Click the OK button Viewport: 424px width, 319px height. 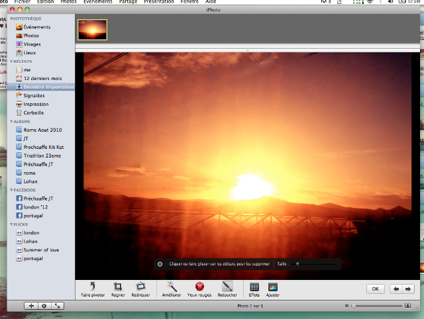click(376, 289)
